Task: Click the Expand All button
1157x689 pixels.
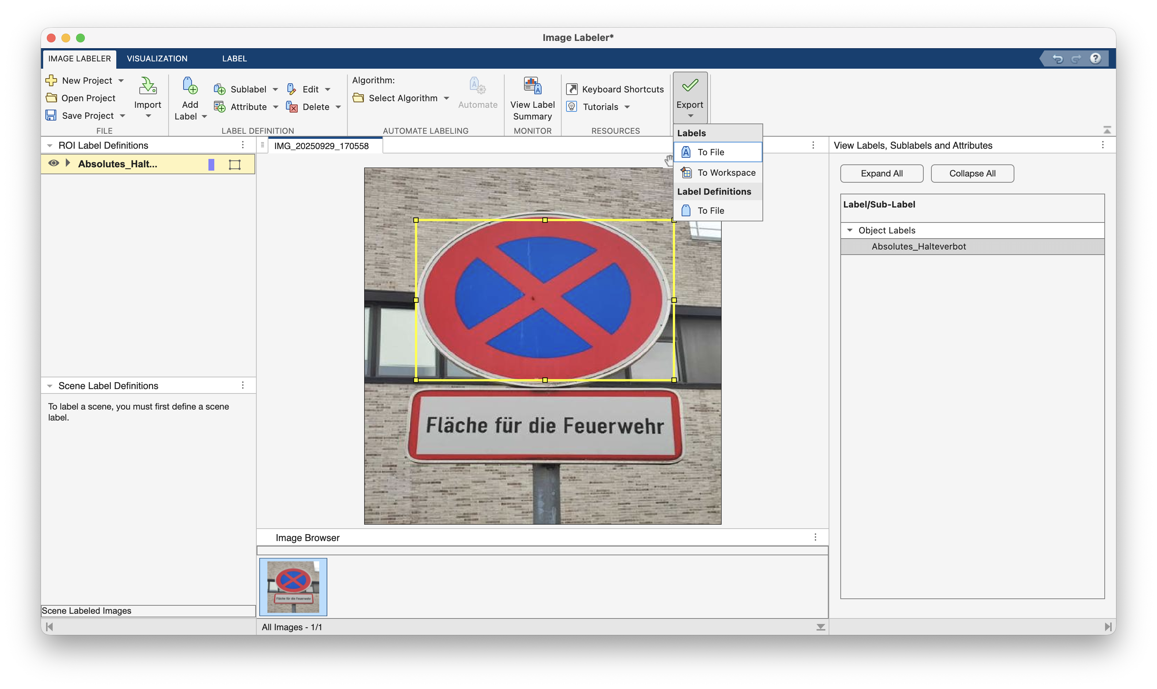Action: 881,173
